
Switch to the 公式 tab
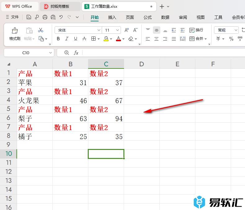pos(148,17)
